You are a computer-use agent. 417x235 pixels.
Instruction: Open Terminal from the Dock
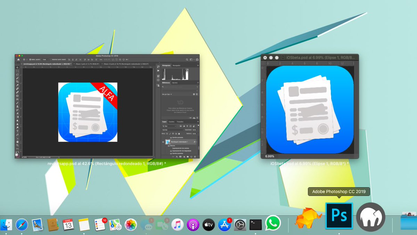pos(256,225)
